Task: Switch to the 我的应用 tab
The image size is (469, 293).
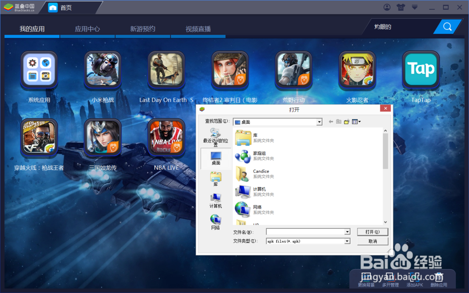Action: coord(32,29)
